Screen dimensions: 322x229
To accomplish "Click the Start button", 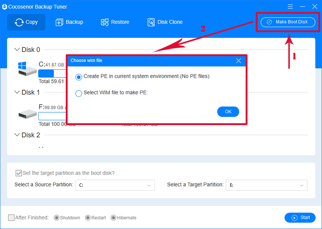I will pos(300,218).
